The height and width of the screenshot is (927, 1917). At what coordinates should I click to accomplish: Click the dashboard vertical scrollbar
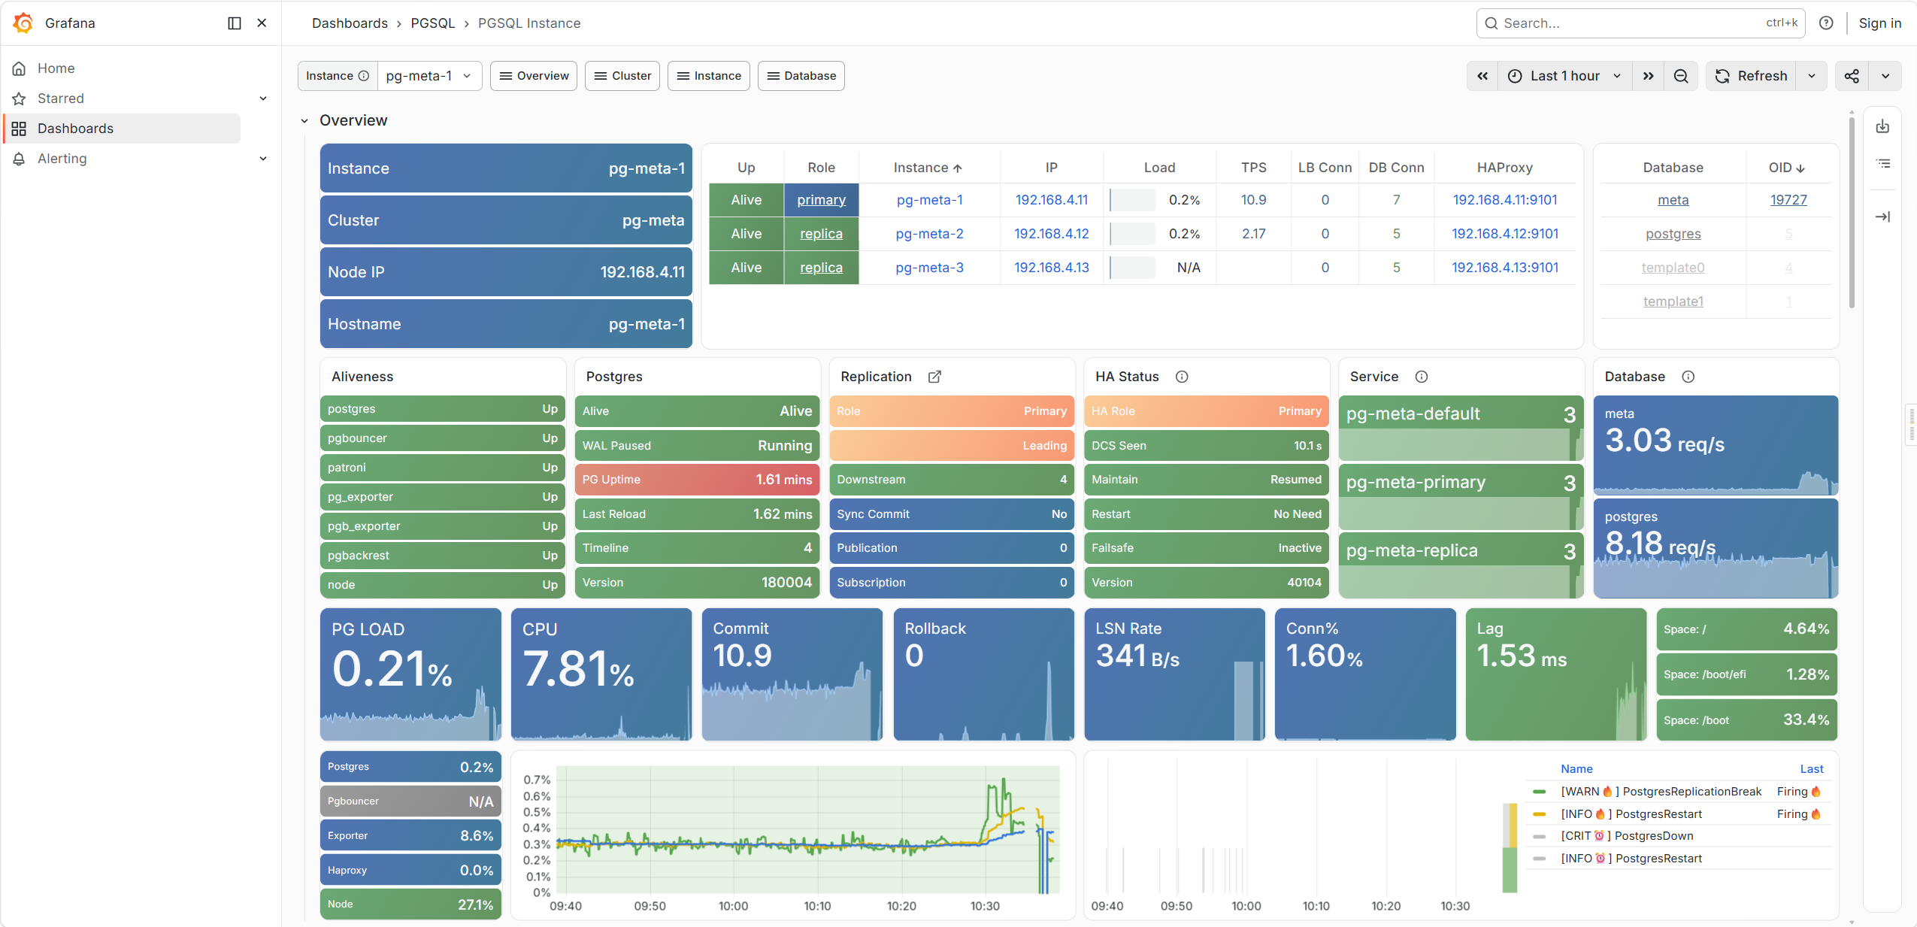[1851, 211]
